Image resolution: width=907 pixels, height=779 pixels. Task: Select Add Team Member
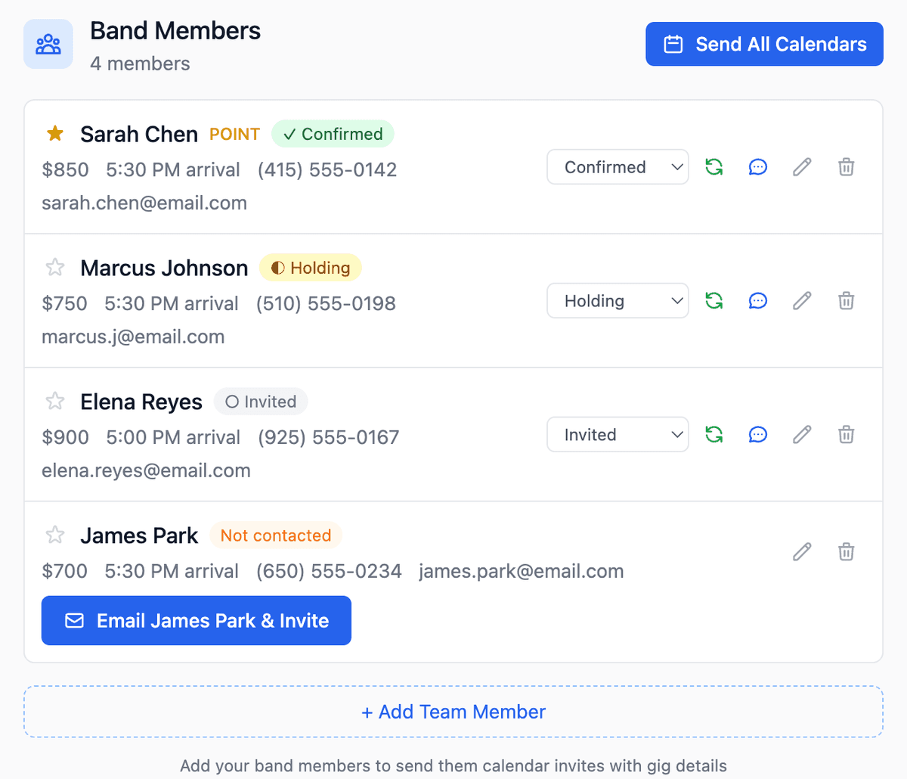tap(453, 711)
